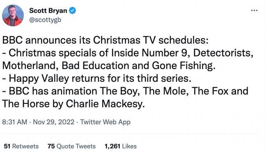Click the Nov 29, 2022 date
Image resolution: width=266 pixels, height=154 pixels.
pos(54,122)
